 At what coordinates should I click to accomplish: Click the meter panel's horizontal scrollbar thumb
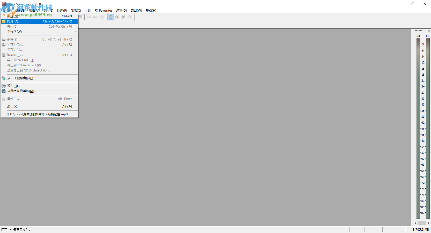coord(422,223)
